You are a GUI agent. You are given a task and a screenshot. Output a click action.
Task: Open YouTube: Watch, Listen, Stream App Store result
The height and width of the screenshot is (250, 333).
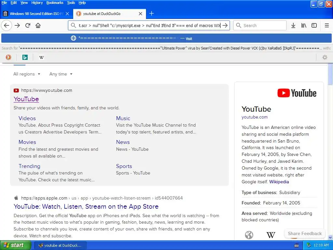point(86,206)
